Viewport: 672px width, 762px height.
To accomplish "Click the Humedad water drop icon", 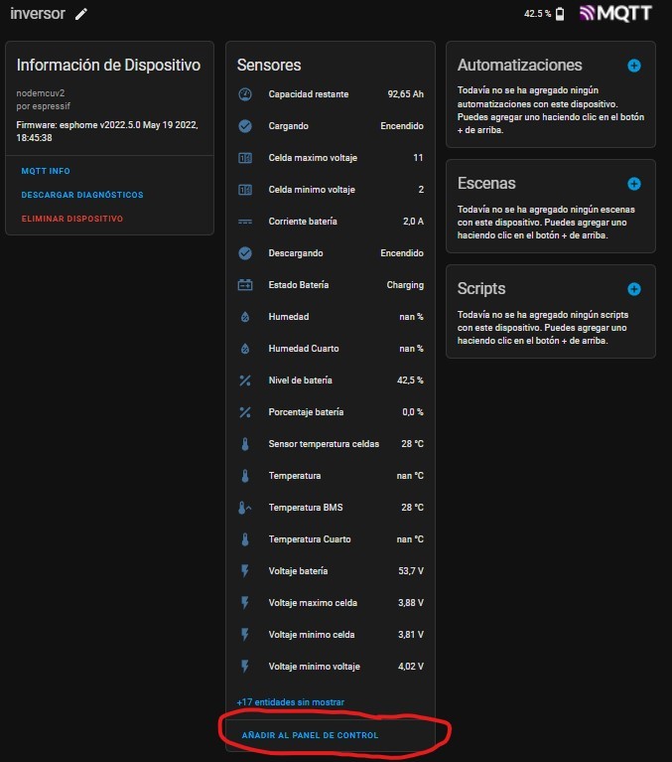I will (245, 317).
